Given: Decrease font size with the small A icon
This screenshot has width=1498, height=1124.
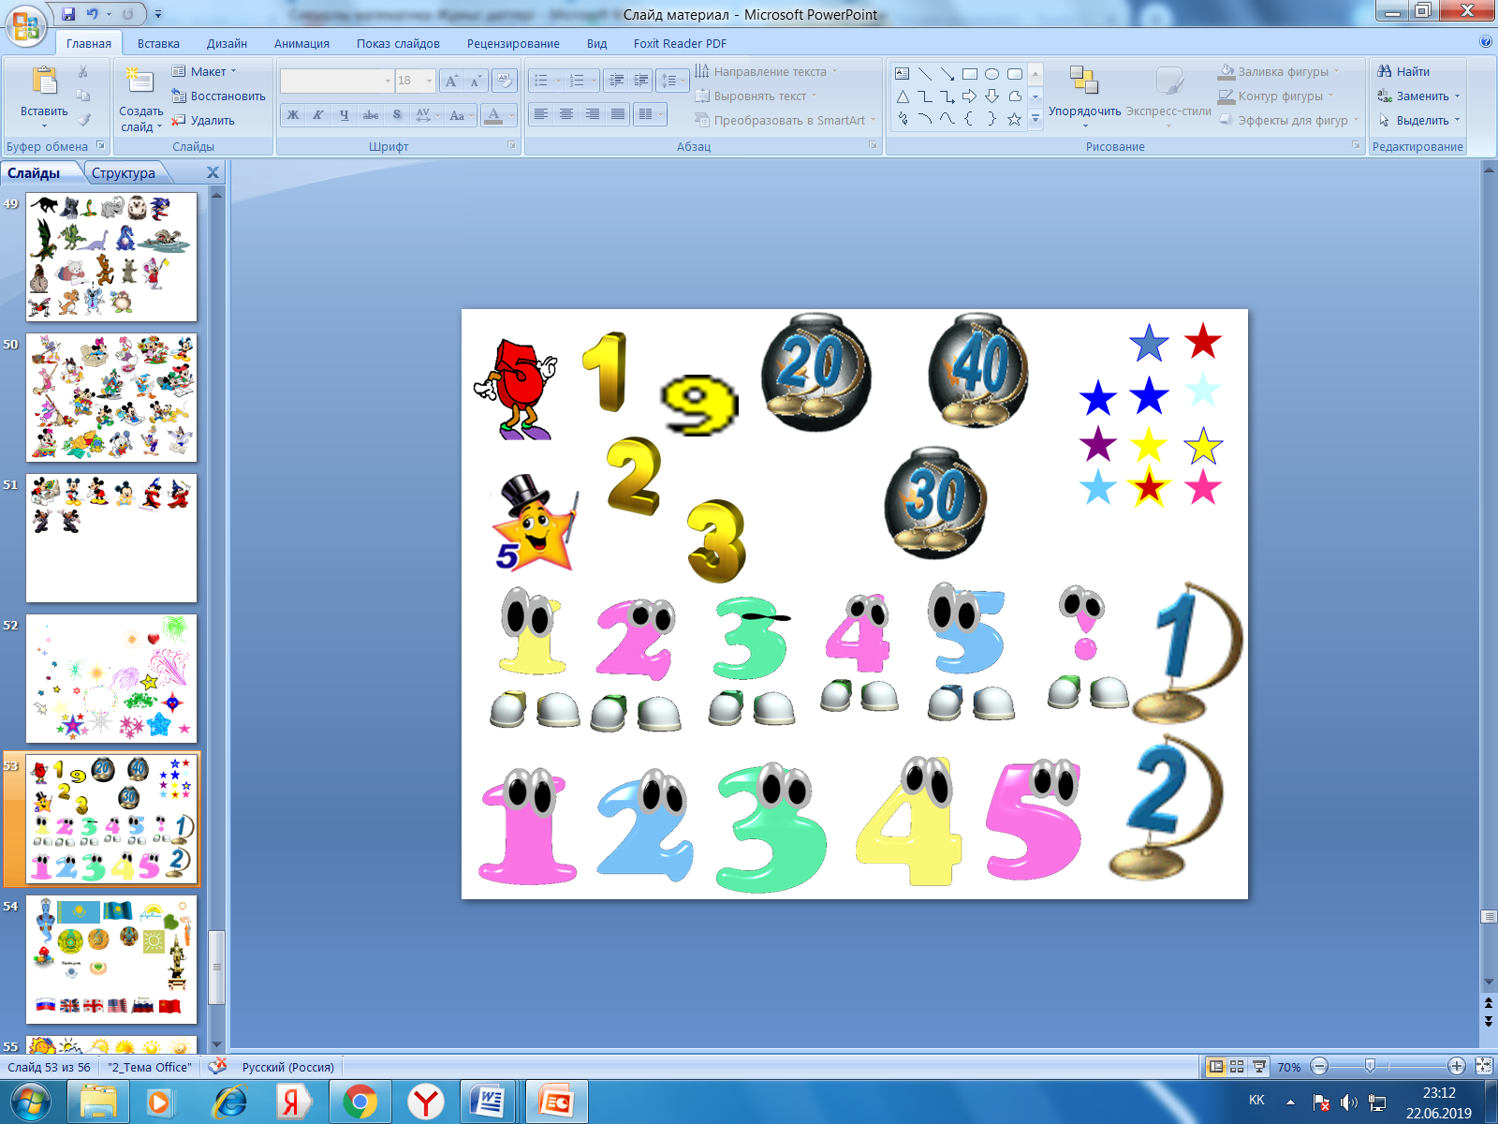Looking at the screenshot, I should [476, 81].
